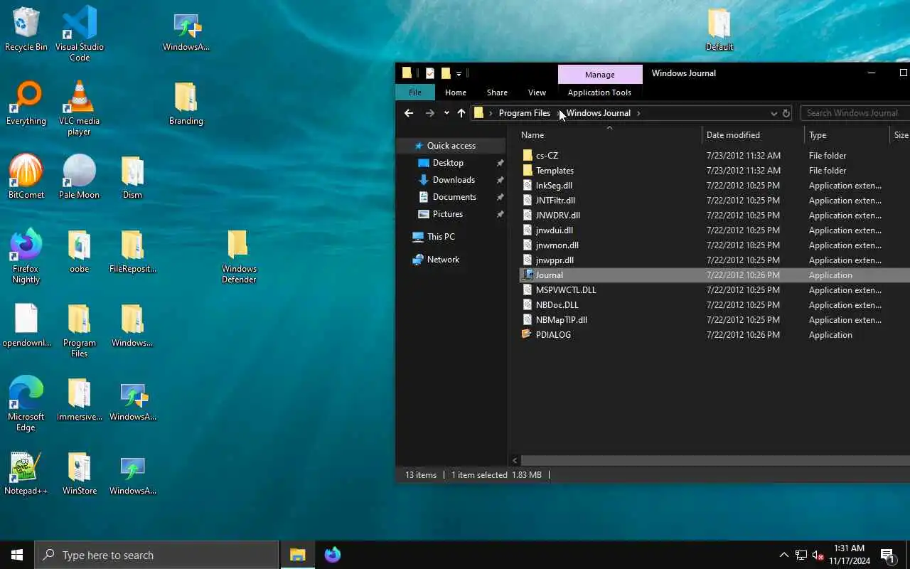The height and width of the screenshot is (569, 910).
Task: Launch Microsoft Edge from desktop
Action: (x=26, y=404)
